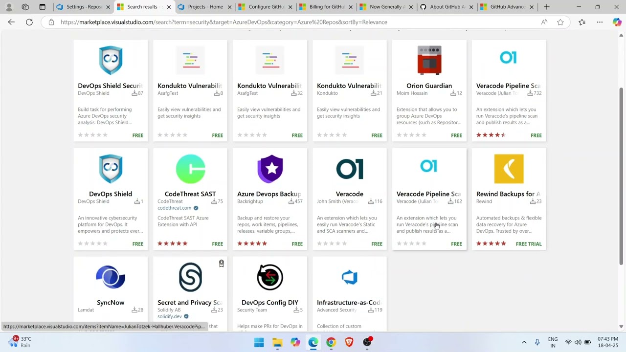Open the Copilot sidebar icon

tap(617, 22)
